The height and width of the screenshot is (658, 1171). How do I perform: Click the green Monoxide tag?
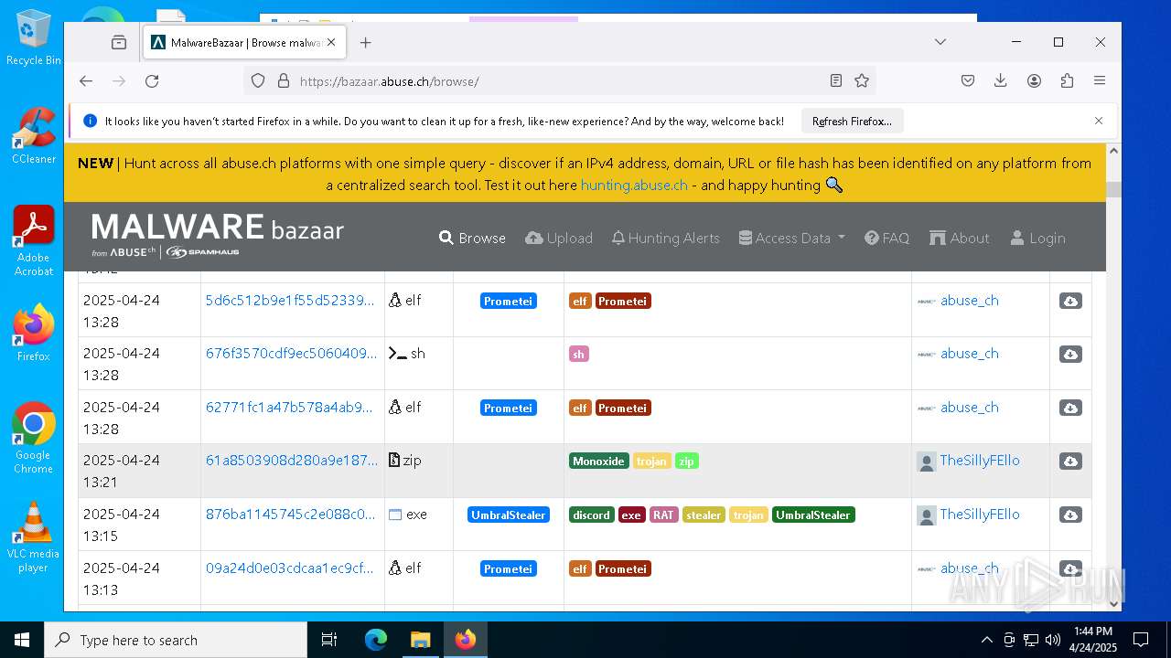pos(598,462)
